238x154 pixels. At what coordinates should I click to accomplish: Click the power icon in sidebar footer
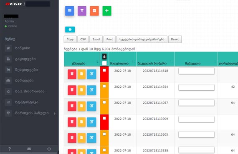[x=49, y=149]
